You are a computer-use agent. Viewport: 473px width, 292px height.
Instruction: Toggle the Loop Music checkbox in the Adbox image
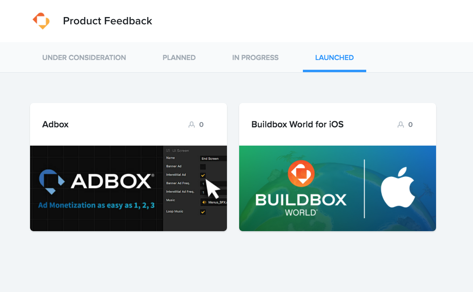(203, 212)
